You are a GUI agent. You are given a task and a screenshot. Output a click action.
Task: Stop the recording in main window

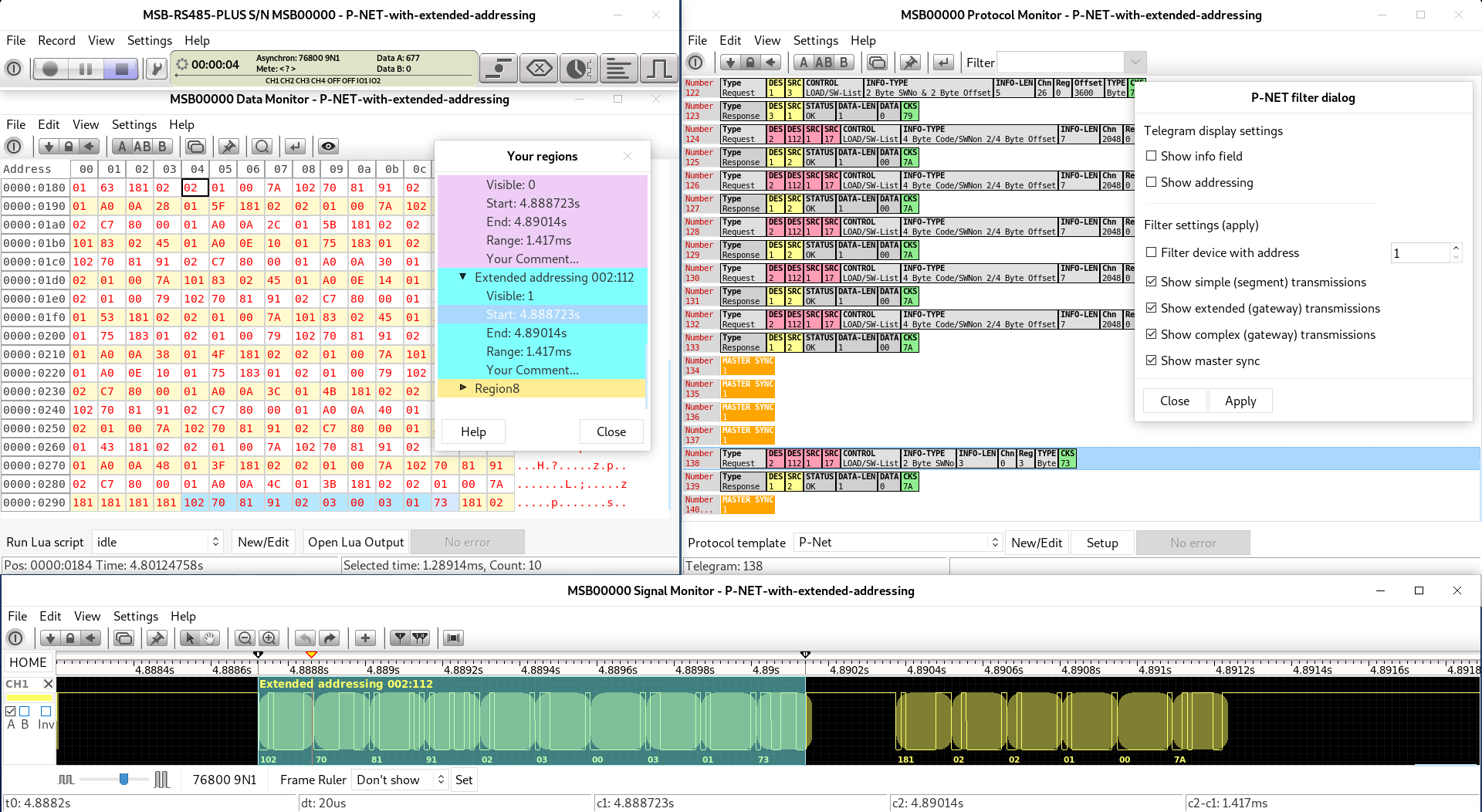[x=121, y=69]
